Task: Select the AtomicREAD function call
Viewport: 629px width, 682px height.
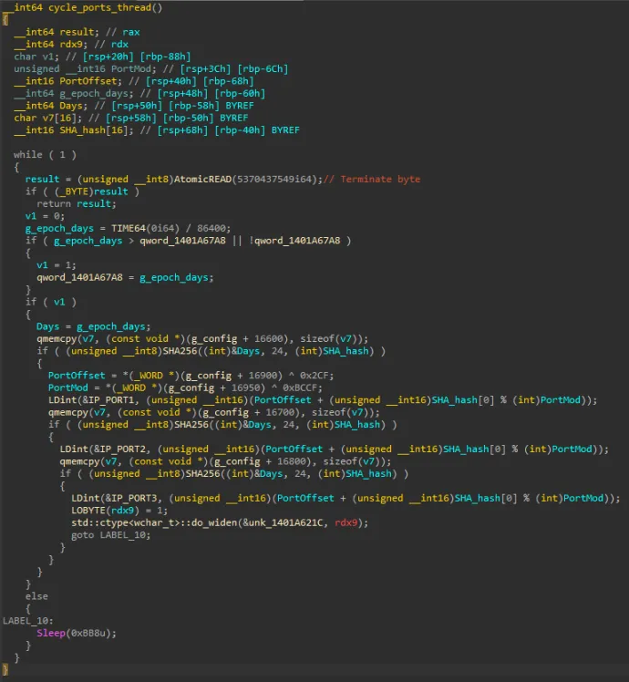Action: [x=202, y=180]
